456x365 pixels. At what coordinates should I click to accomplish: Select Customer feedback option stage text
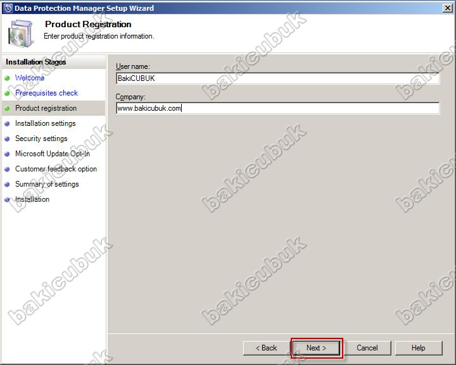[56, 169]
